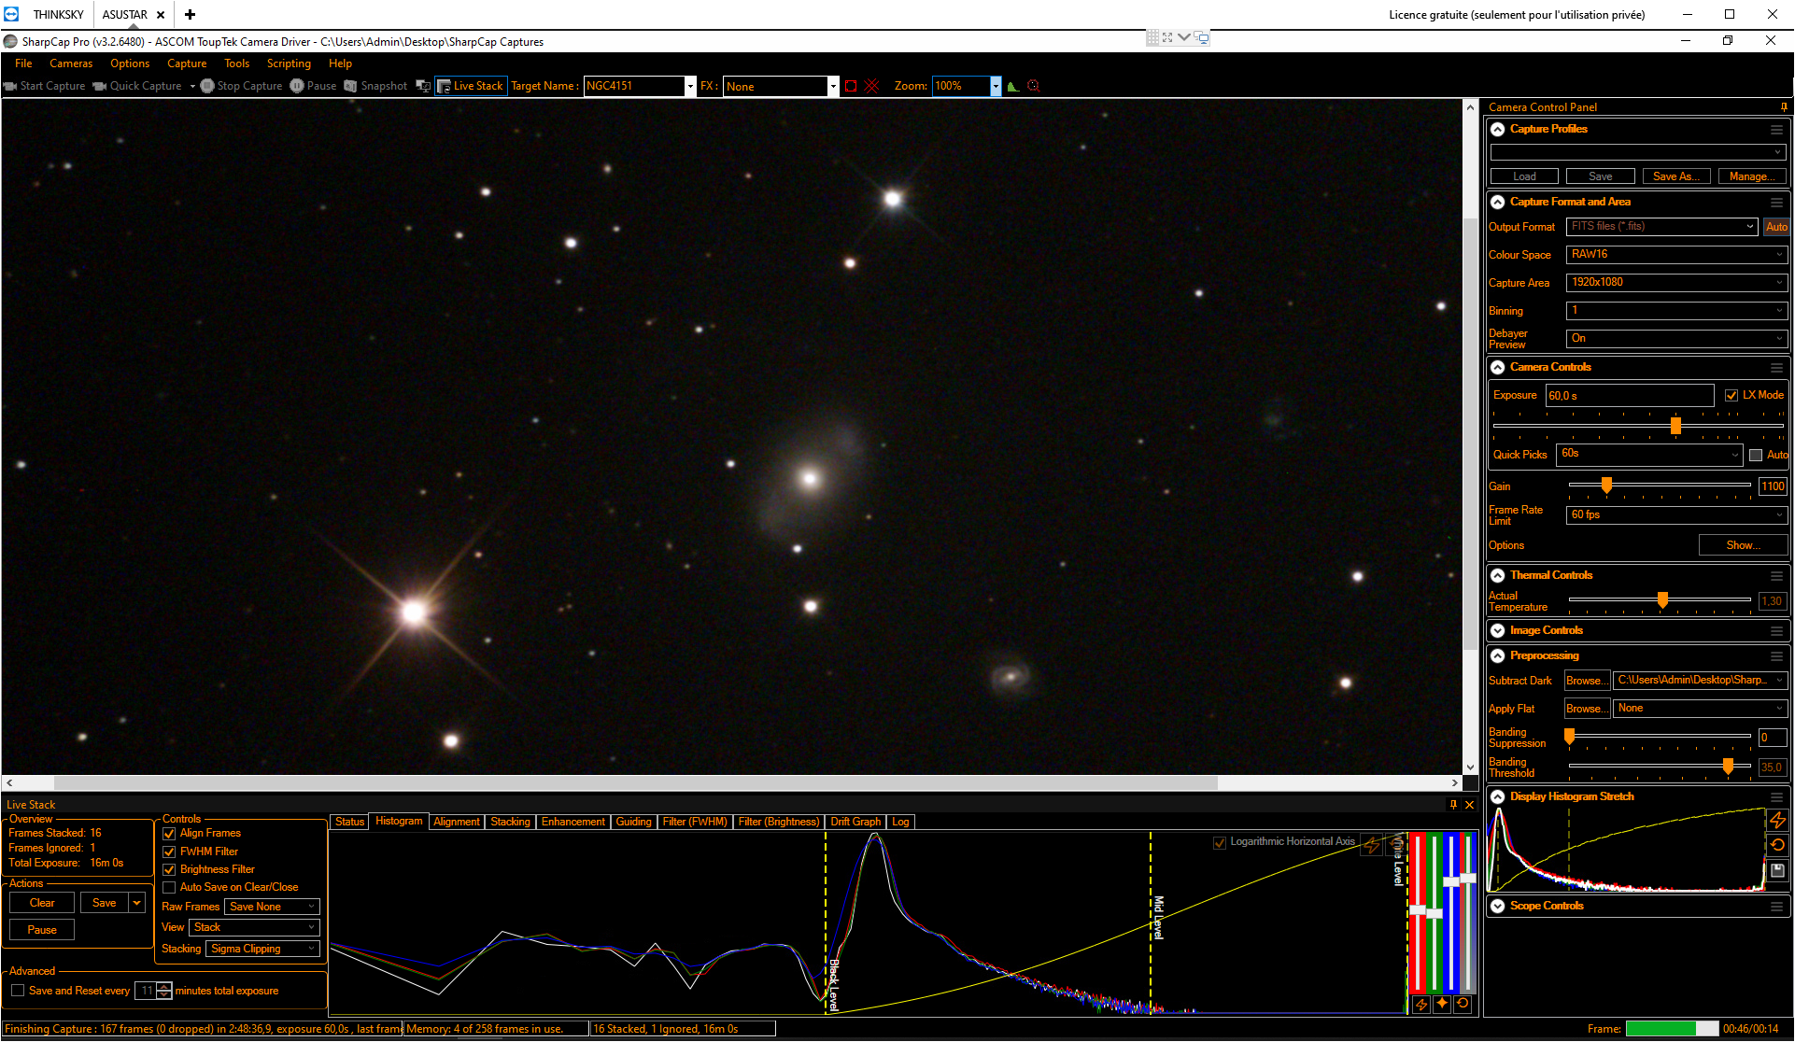Click the Target Name input field
The height and width of the screenshot is (1042, 1795).
634,86
